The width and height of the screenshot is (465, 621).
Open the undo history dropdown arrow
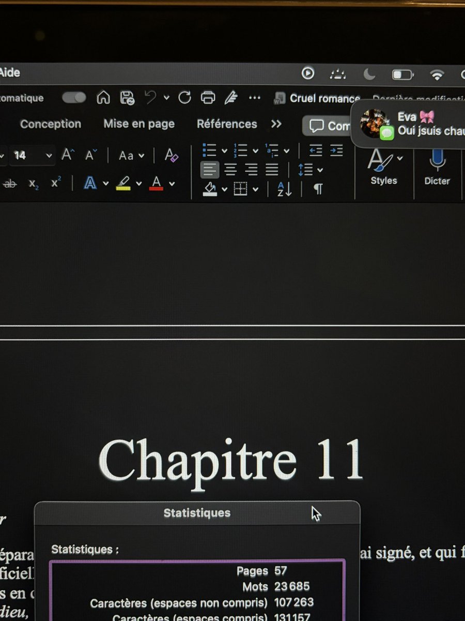pos(166,97)
